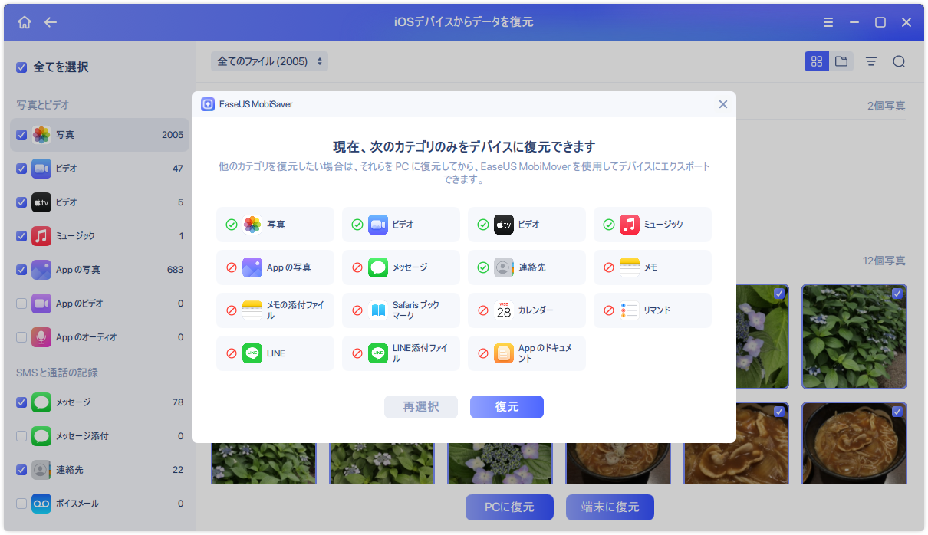
Task: Select the 連絡先 contacts icon in sidebar
Action: (x=41, y=470)
